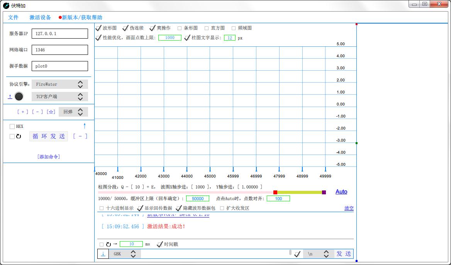Screen dimensions: 451x265
Task: Click the 缓冲区上限 field showing 50000
Action: pos(198,199)
